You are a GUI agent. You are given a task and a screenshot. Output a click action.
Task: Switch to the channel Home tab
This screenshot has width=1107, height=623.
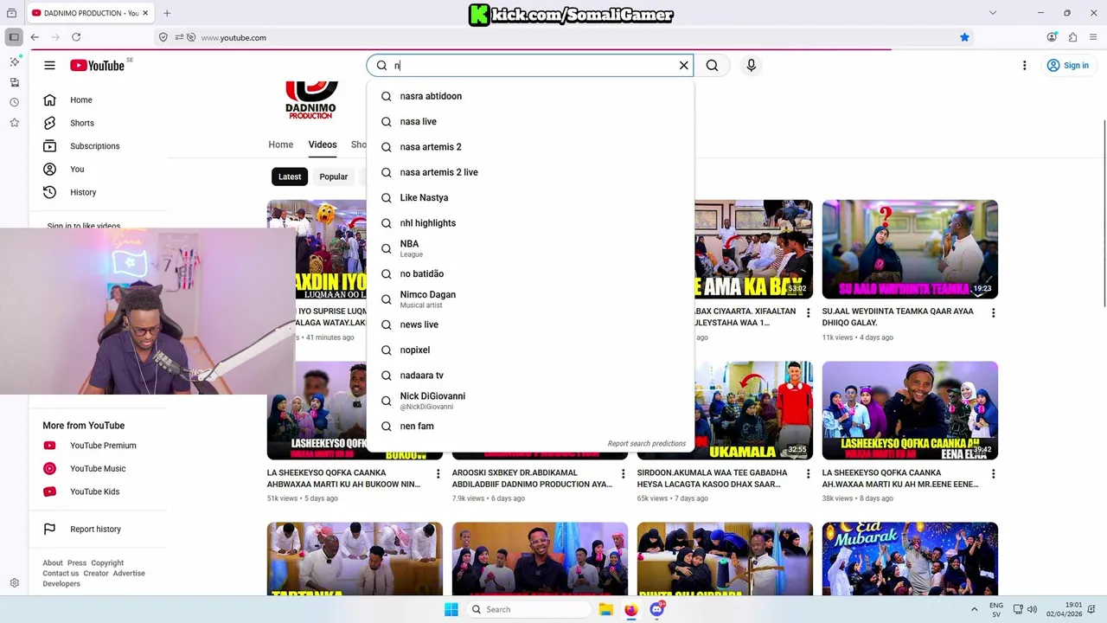280,145
